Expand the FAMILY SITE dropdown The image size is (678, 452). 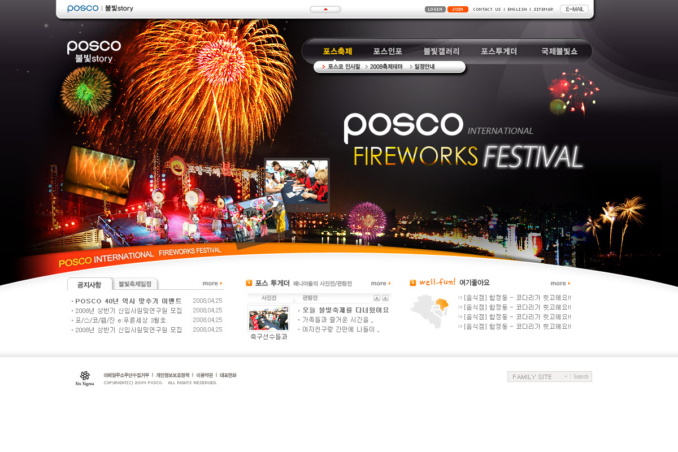tap(538, 377)
